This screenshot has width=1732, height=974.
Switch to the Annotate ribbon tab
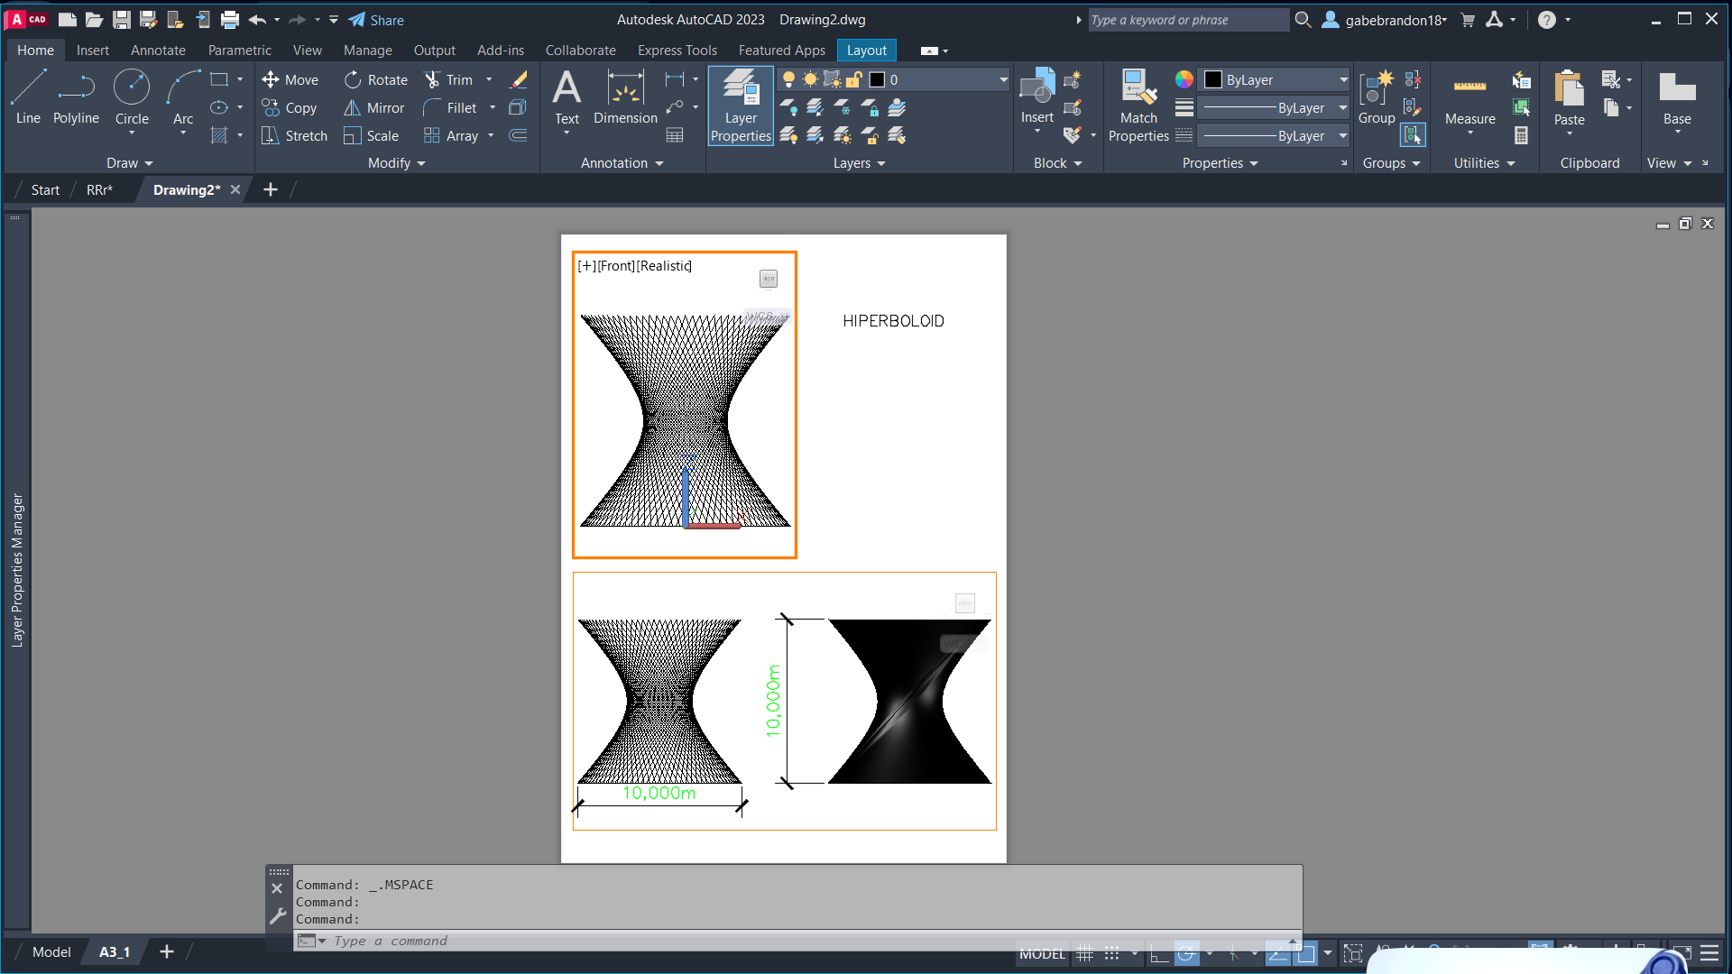click(x=158, y=51)
